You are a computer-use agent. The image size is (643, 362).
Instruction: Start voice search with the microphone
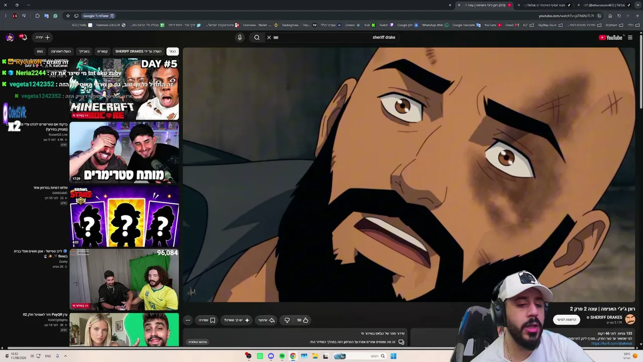pyautogui.click(x=240, y=37)
